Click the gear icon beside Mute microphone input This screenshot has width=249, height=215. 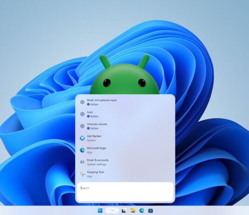82,102
